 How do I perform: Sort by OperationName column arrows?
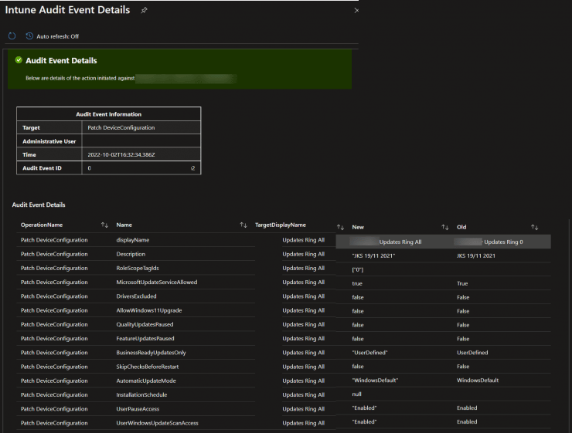[104, 225]
